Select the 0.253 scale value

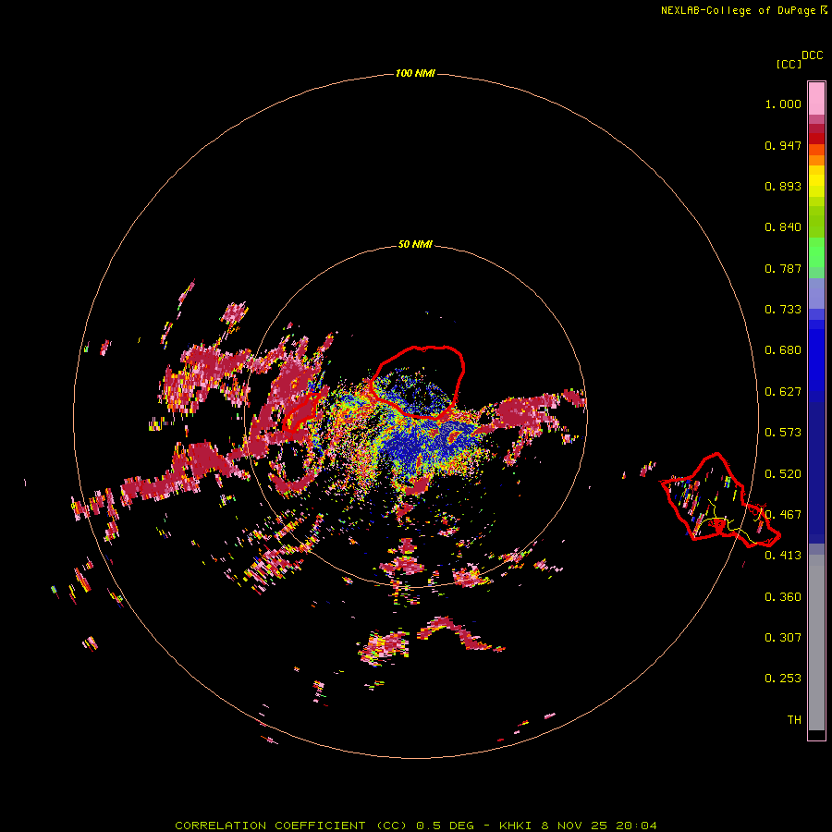tap(783, 679)
